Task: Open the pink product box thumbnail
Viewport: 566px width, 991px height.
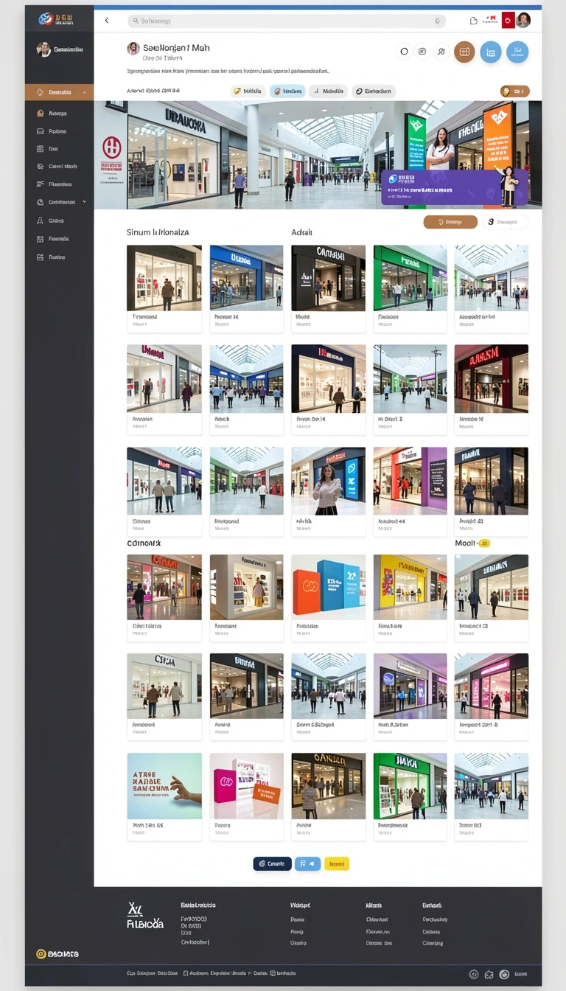Action: [246, 786]
